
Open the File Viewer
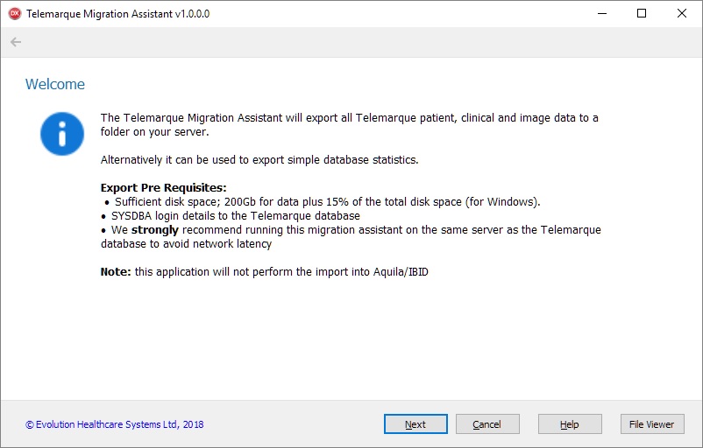[x=652, y=424]
